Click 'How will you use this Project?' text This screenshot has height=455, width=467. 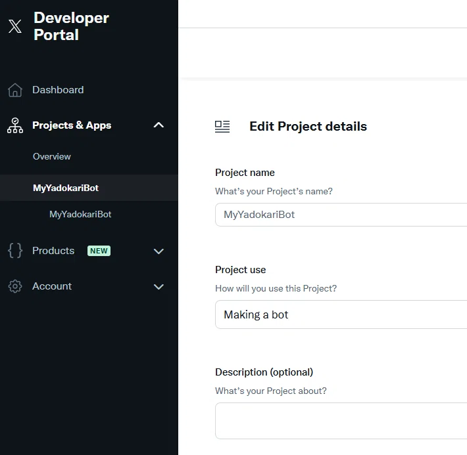pyautogui.click(x=276, y=288)
